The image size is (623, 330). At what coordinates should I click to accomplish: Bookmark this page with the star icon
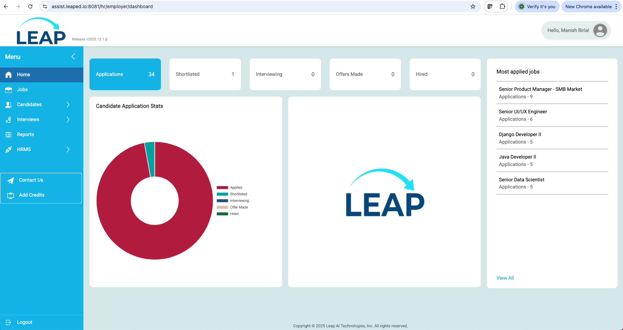click(473, 6)
